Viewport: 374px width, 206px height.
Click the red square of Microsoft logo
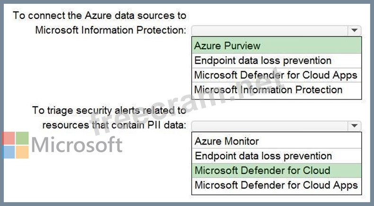(x=8, y=138)
